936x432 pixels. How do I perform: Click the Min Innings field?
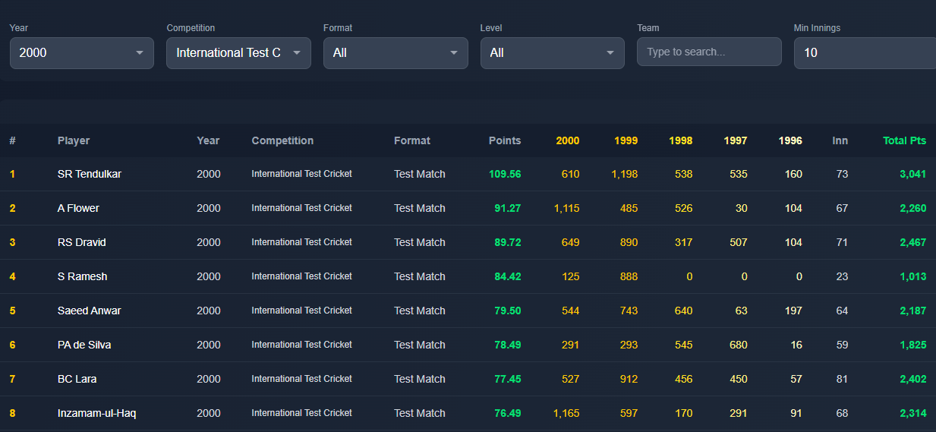coord(865,53)
